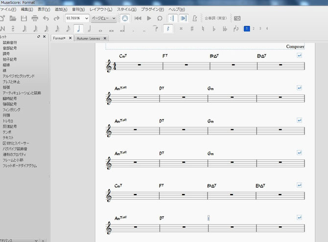The image size is (328, 242).
Task: Close the Format score tab
Action: (x=70, y=38)
